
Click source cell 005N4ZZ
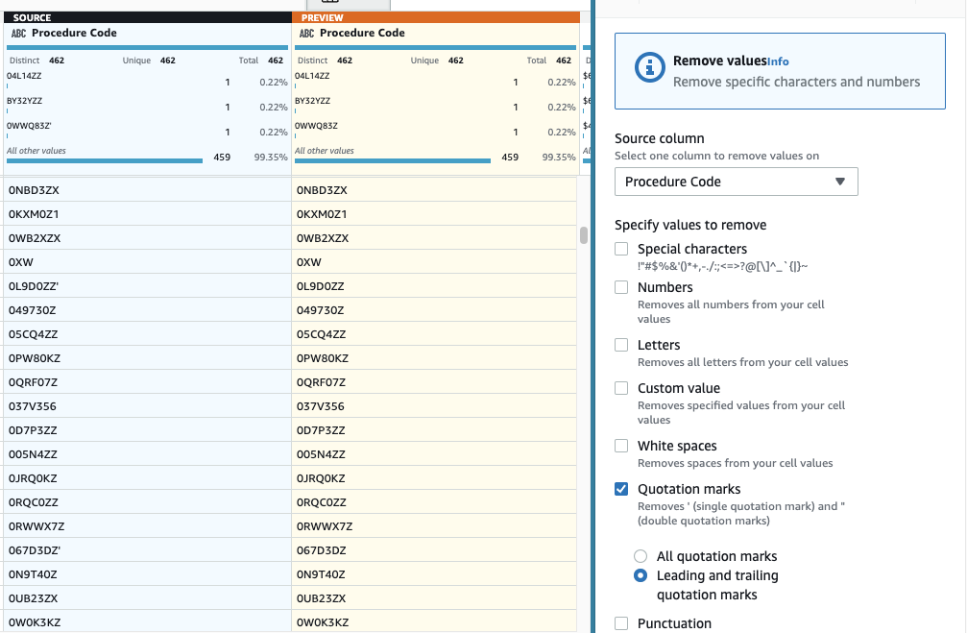pyautogui.click(x=147, y=454)
